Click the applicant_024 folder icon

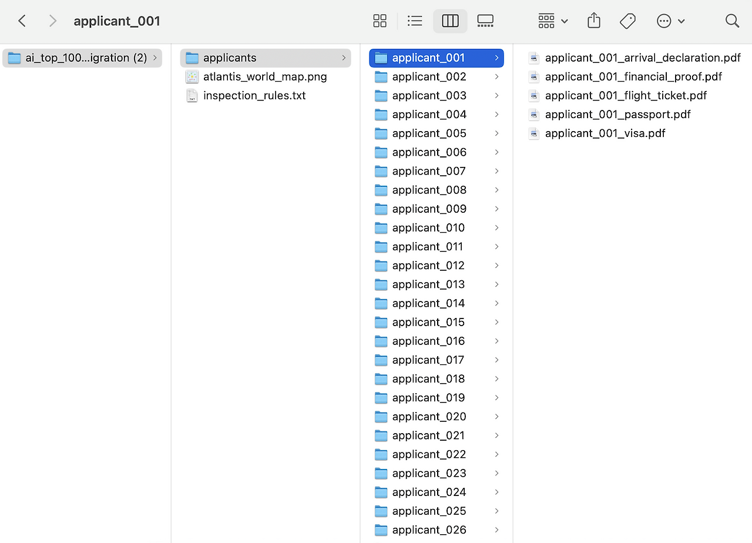[381, 492]
